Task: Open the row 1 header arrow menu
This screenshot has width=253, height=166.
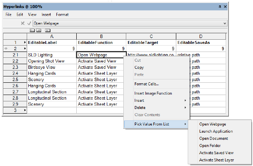Action: (x=25, y=43)
